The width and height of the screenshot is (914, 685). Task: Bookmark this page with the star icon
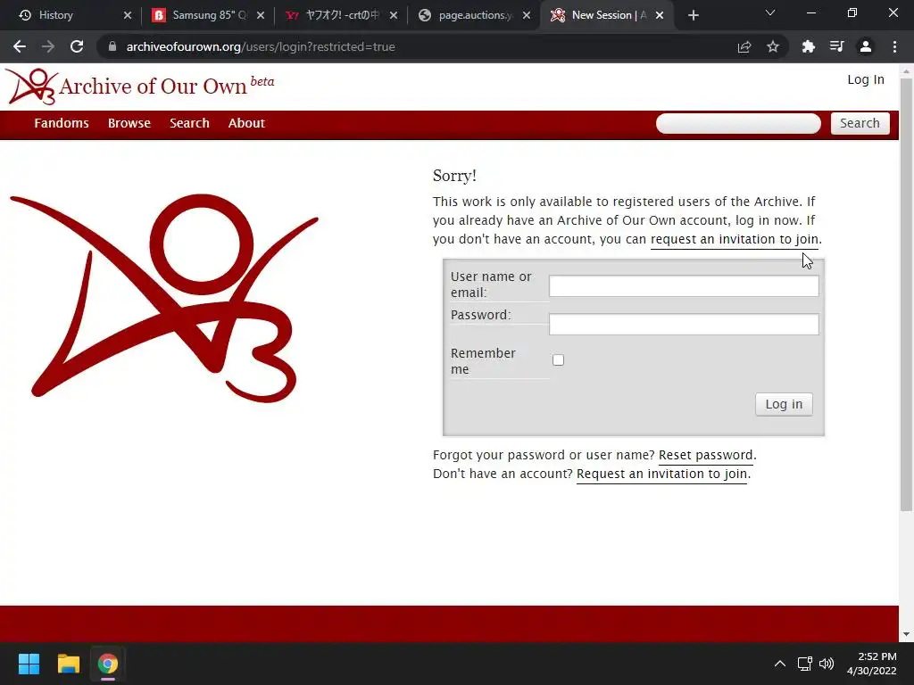pos(773,46)
